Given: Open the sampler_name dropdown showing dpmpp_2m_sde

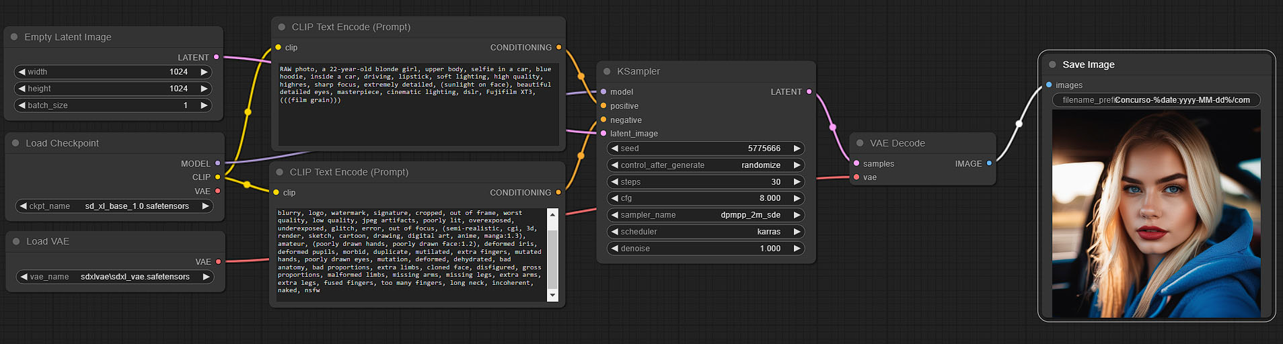Looking at the screenshot, I should click(x=705, y=215).
